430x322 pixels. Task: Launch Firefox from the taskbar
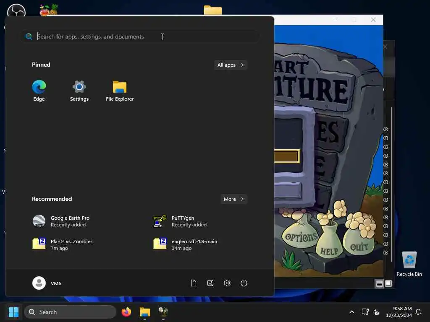pyautogui.click(x=126, y=312)
